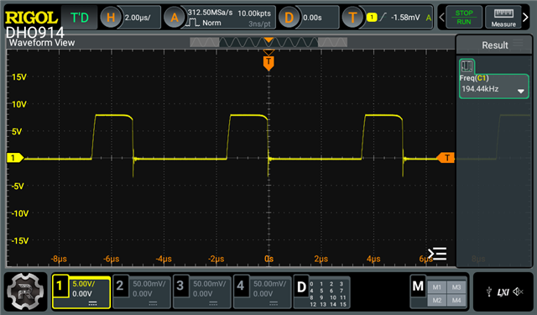The image size is (537, 315).
Task: Toggle the STOP RUN acquisition button
Action: 464,17
